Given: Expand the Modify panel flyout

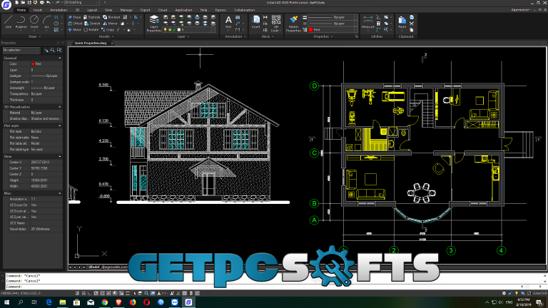Looking at the screenshot, I should [106, 36].
